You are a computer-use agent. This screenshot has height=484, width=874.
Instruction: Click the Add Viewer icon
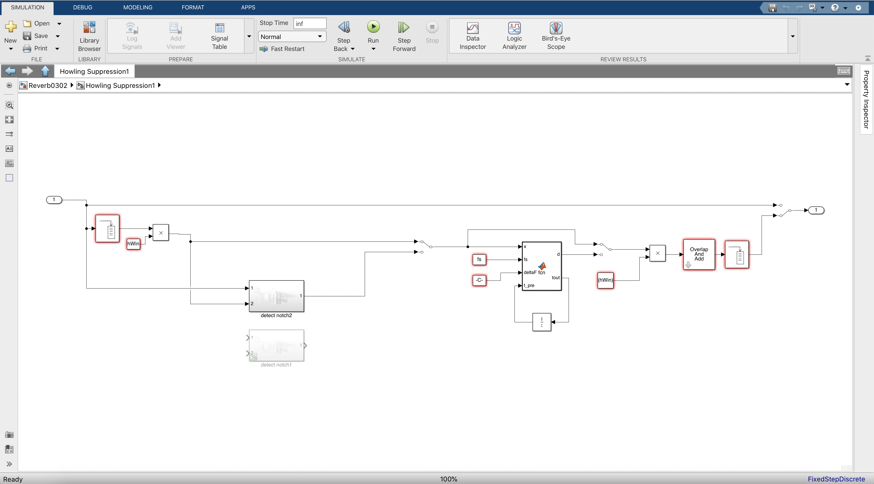[x=175, y=29]
